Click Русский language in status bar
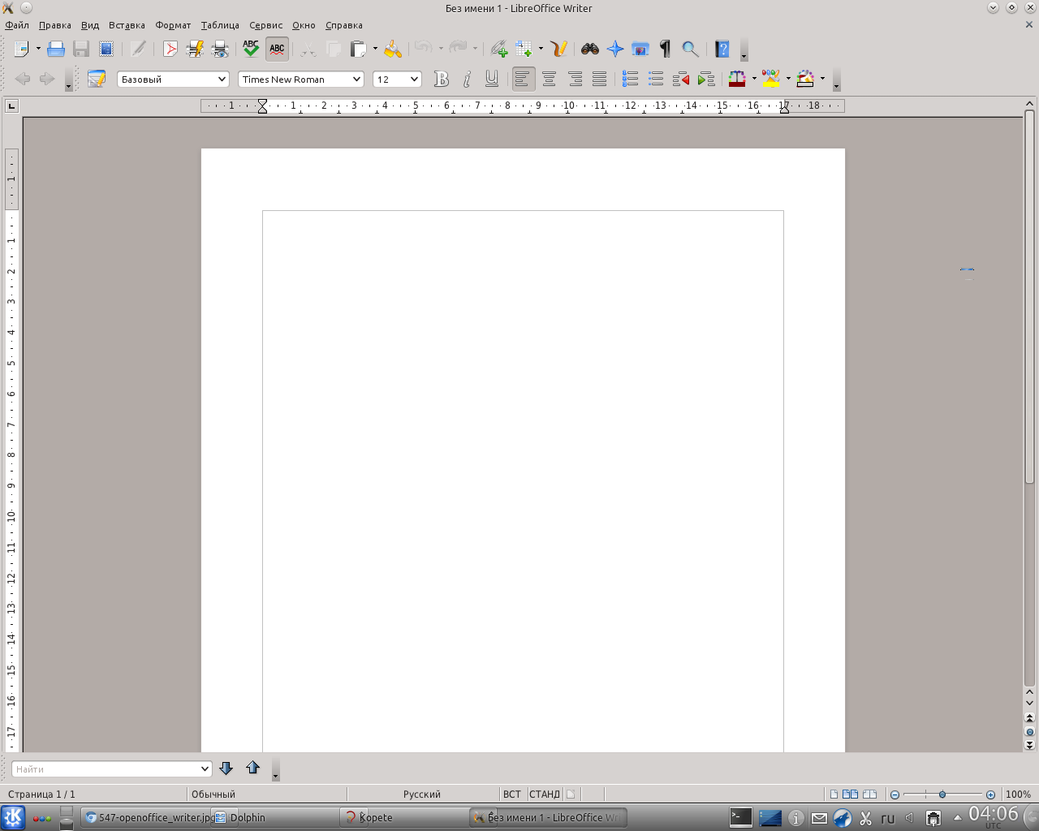This screenshot has width=1039, height=831. [x=422, y=794]
